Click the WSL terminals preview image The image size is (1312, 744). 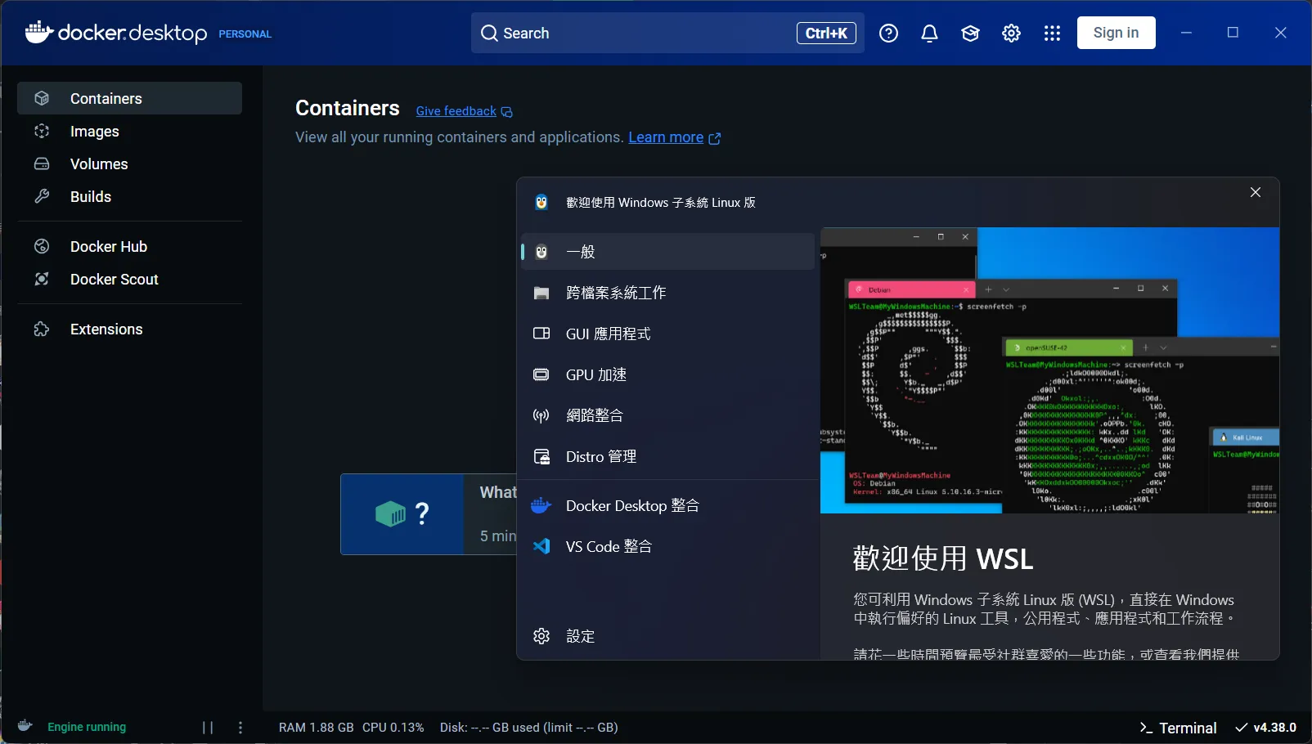click(x=1049, y=370)
